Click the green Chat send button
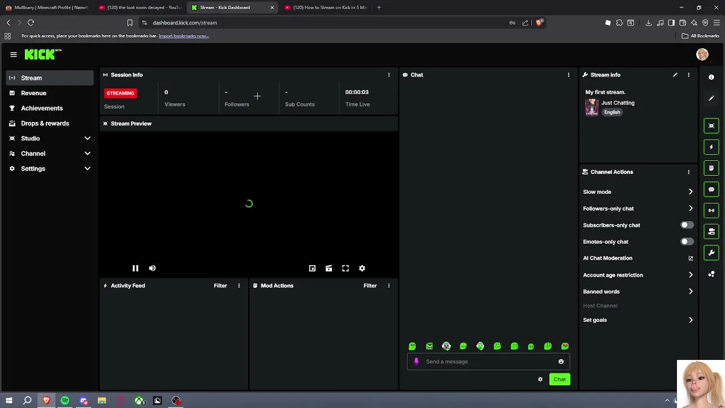The image size is (725, 408). (560, 379)
